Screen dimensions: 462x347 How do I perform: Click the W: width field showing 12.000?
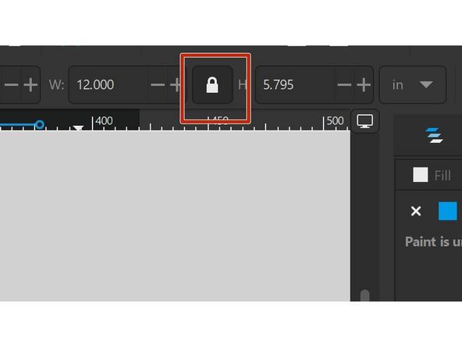coord(108,84)
